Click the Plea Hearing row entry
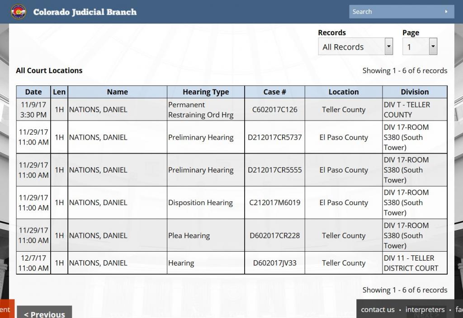Screen dimensions: 463x318 point(189,235)
